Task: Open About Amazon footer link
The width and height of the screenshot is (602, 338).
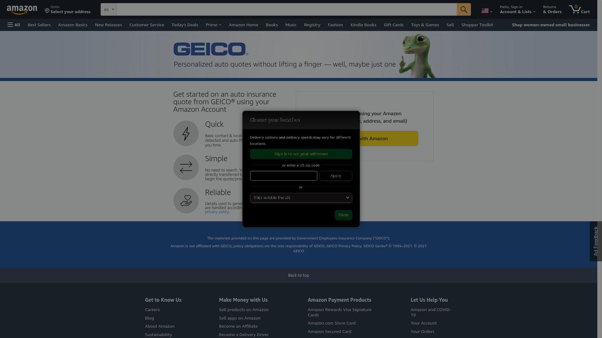Action: (160, 326)
